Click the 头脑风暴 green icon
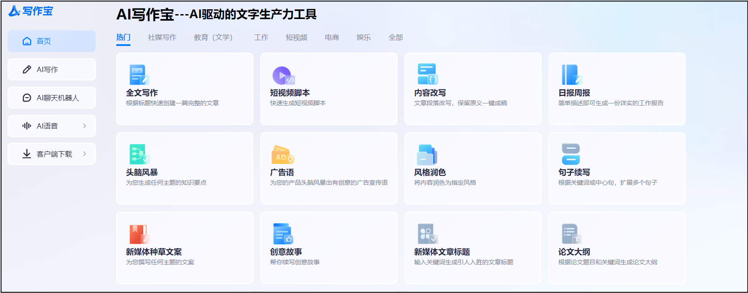The height and width of the screenshot is (293, 748). point(139,154)
